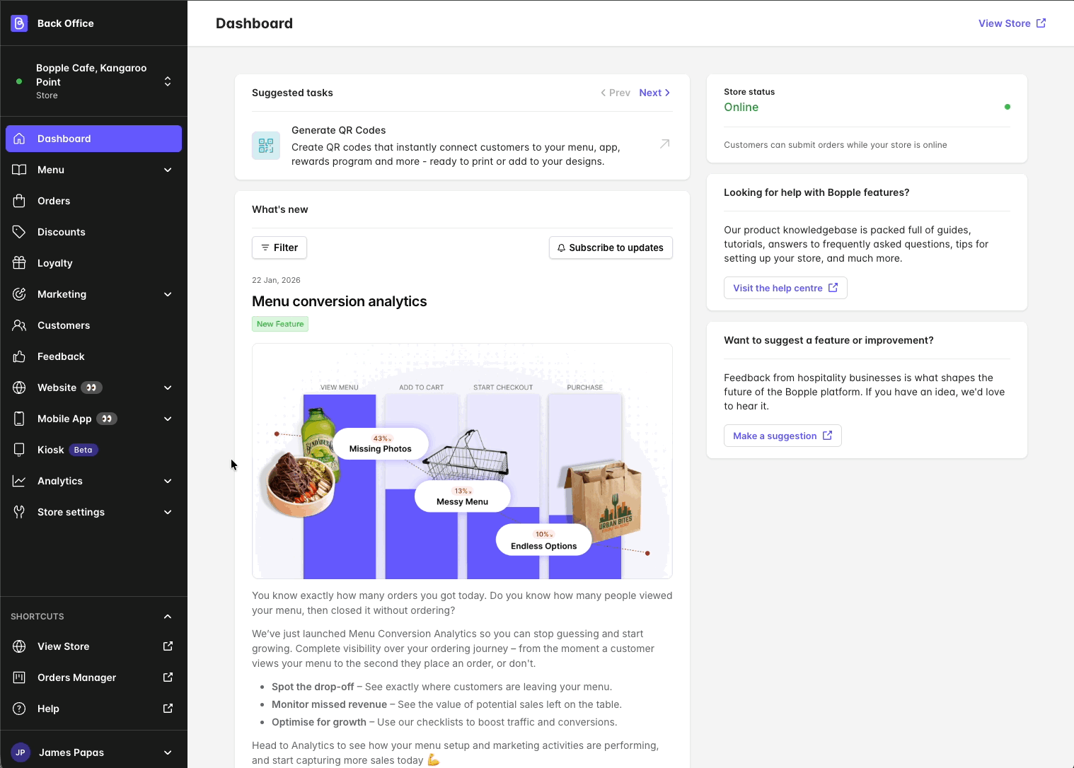Expand the Menu submenu chevron
This screenshot has height=768, width=1074.
tap(168, 170)
